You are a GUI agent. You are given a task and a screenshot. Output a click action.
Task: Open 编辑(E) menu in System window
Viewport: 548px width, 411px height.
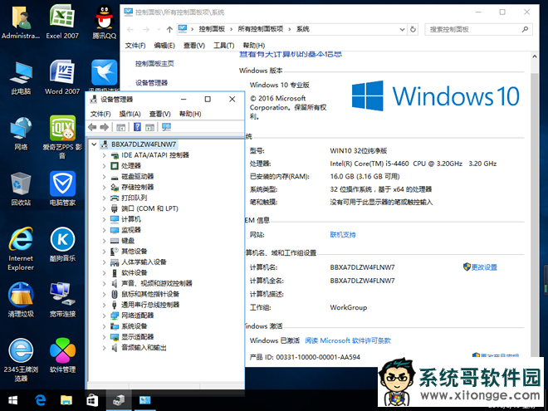[164, 46]
